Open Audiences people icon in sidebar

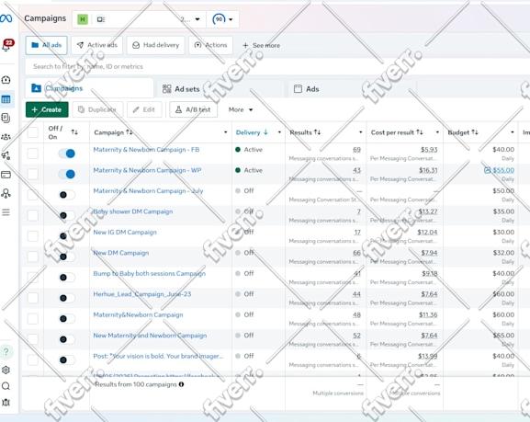click(x=6, y=137)
